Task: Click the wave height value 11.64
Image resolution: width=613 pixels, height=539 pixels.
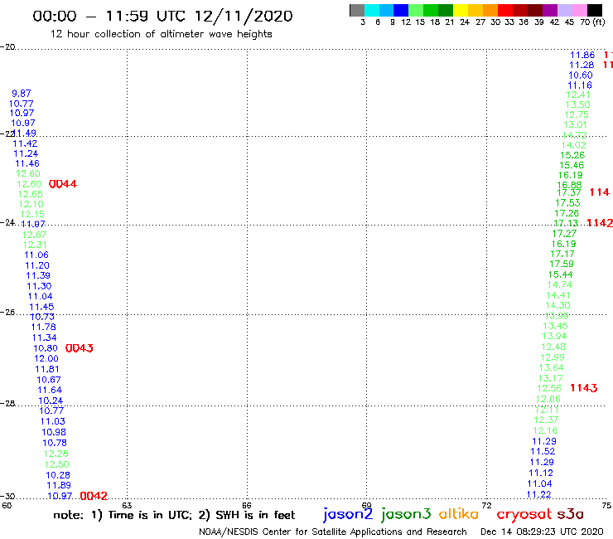Action: tap(50, 391)
